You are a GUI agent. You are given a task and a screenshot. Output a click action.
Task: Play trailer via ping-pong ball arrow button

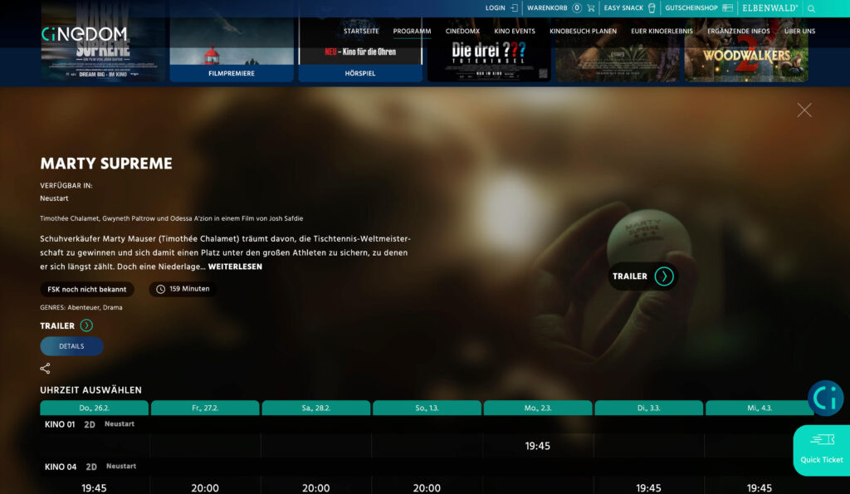(663, 276)
